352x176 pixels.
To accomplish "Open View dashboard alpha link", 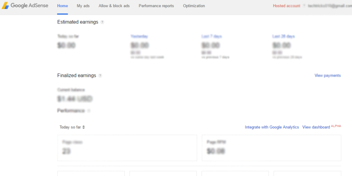I will coord(316,127).
